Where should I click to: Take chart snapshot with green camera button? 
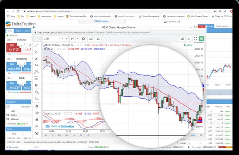[x=202, y=39]
